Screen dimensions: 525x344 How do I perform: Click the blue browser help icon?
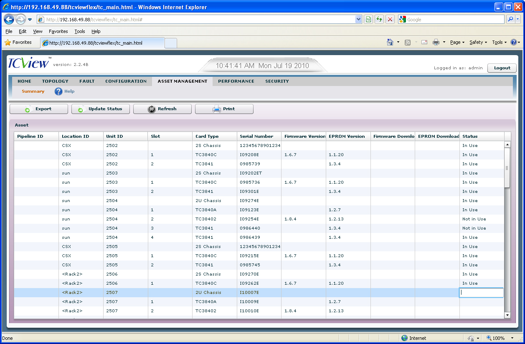513,42
